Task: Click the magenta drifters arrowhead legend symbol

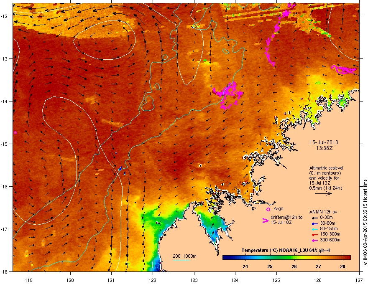Action: (x=265, y=221)
